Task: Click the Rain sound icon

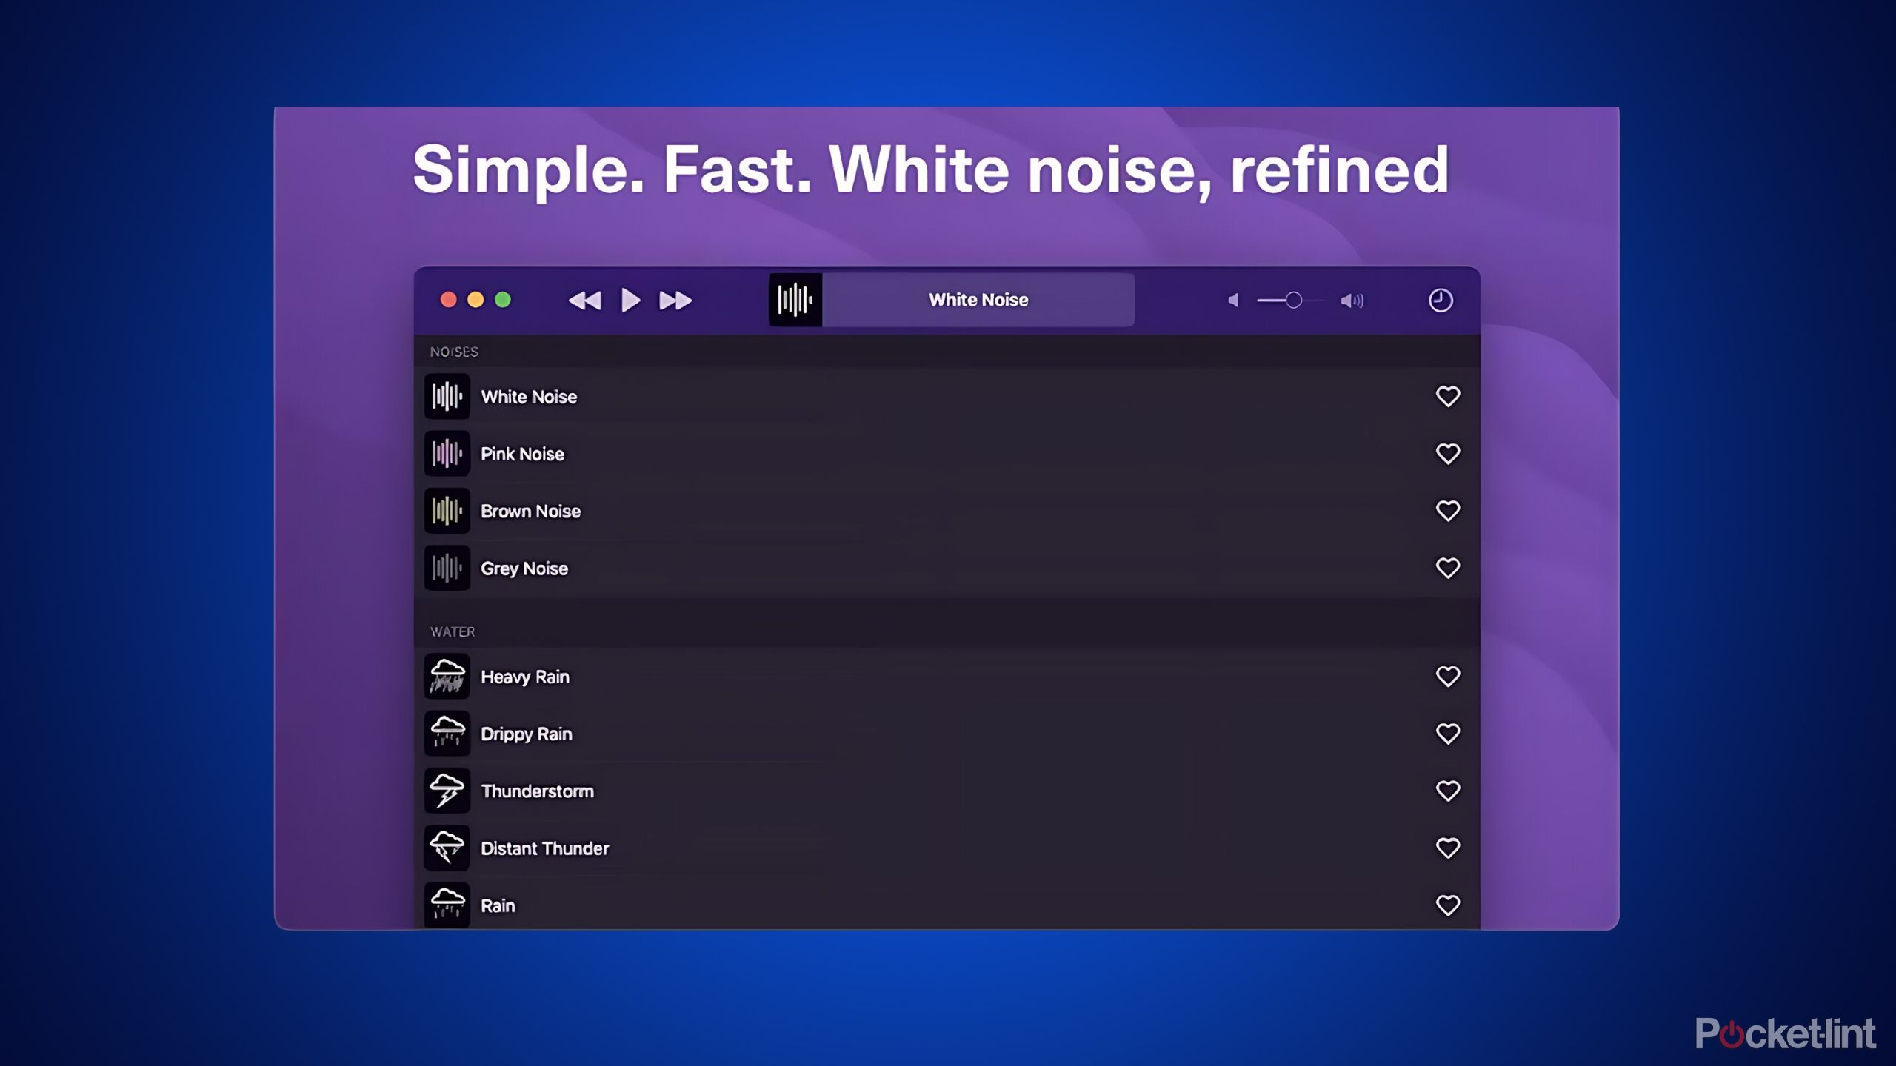Action: click(x=447, y=905)
